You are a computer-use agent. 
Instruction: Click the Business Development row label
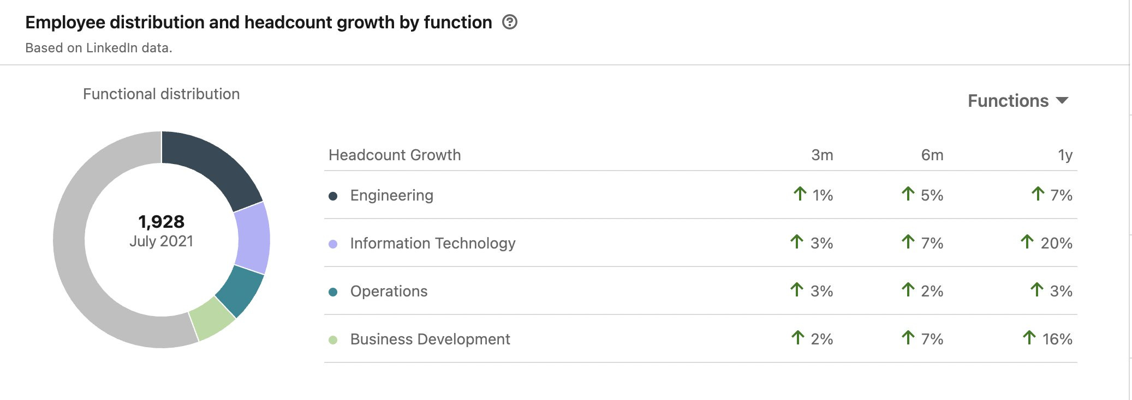(x=430, y=340)
